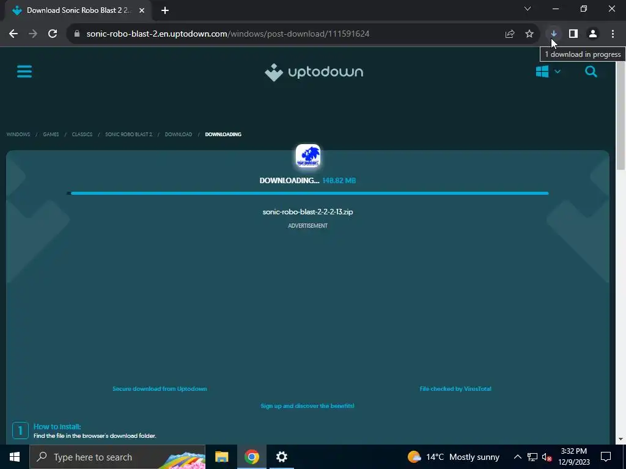Share this page from address bar
The height and width of the screenshot is (469, 626).
coord(510,34)
